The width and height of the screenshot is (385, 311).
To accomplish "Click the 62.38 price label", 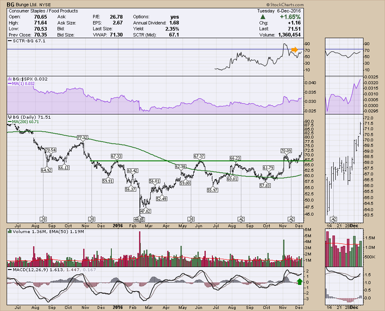I will click(180, 166).
